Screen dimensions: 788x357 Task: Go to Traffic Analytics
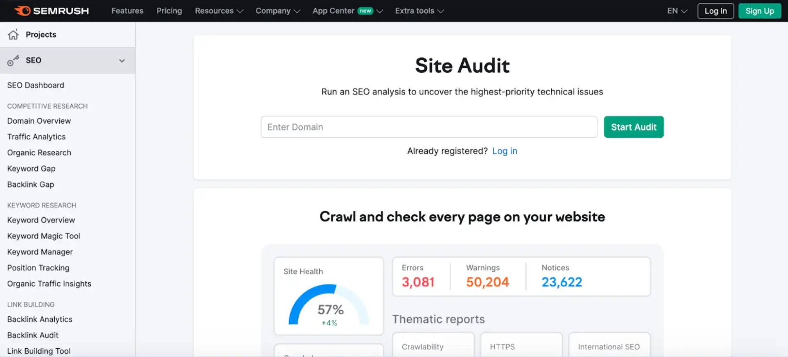point(36,137)
